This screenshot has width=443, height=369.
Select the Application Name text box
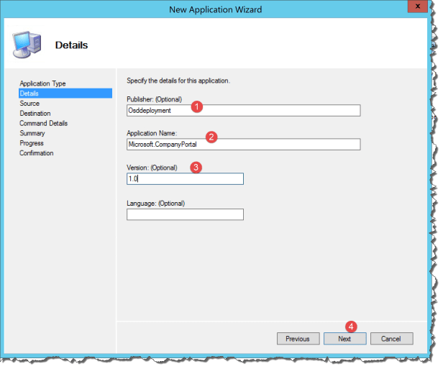244,145
